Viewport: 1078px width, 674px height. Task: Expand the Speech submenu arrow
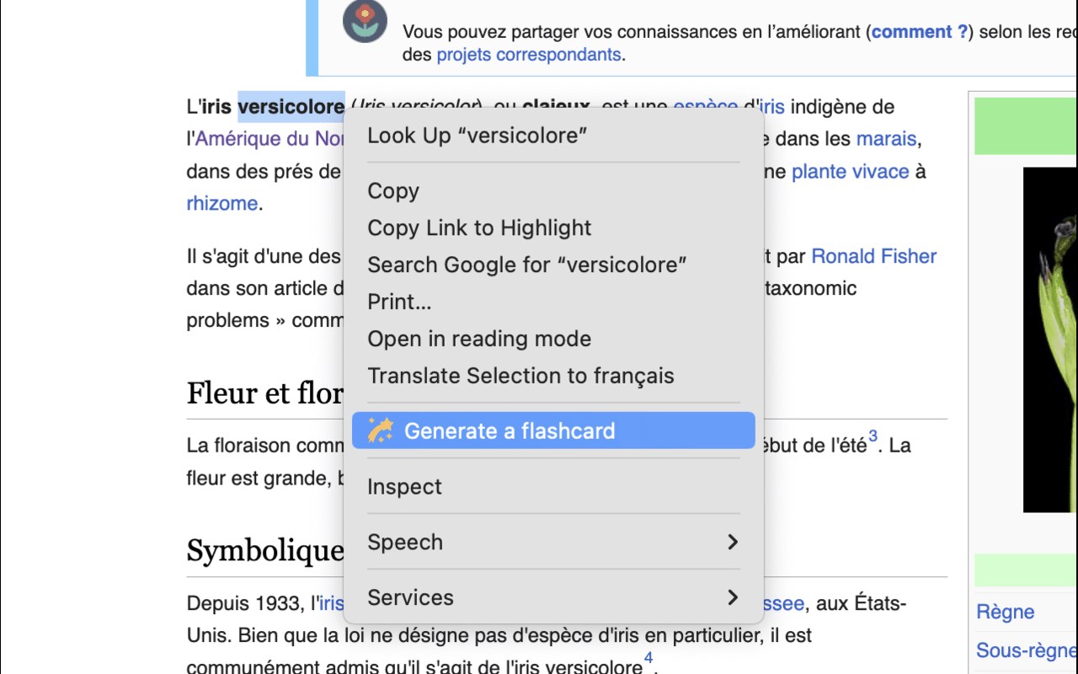(x=732, y=542)
